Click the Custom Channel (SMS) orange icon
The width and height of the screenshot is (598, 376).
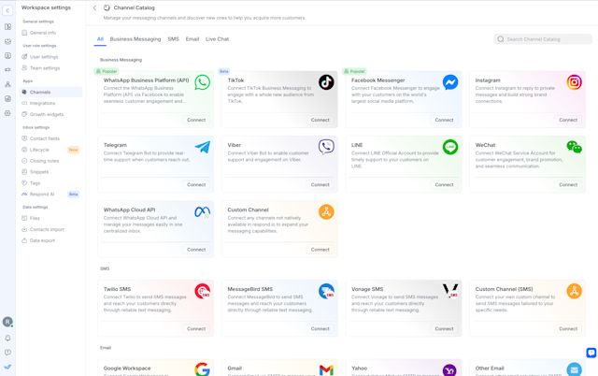[574, 291]
